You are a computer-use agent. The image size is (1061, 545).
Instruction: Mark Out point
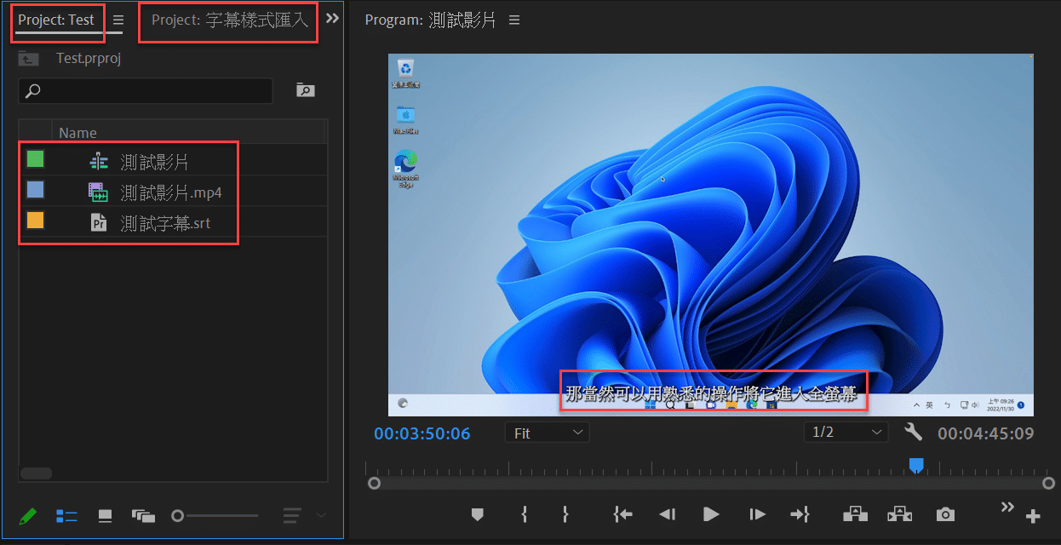click(565, 514)
